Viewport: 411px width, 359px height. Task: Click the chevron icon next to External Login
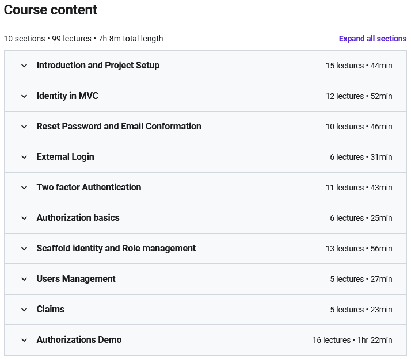[x=24, y=157]
